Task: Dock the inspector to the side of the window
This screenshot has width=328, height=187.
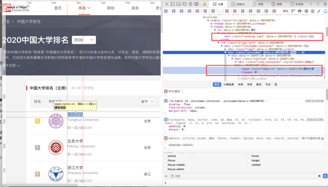Action: coord(173,4)
